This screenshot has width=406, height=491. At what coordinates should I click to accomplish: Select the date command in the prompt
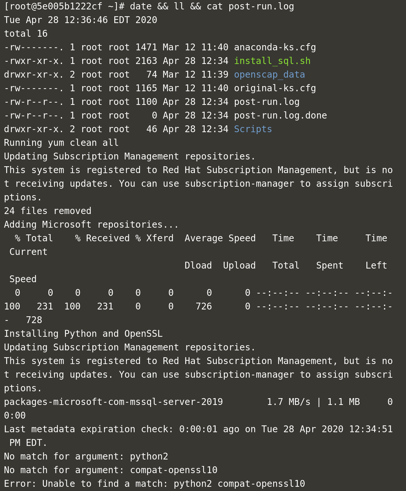pyautogui.click(x=140, y=6)
